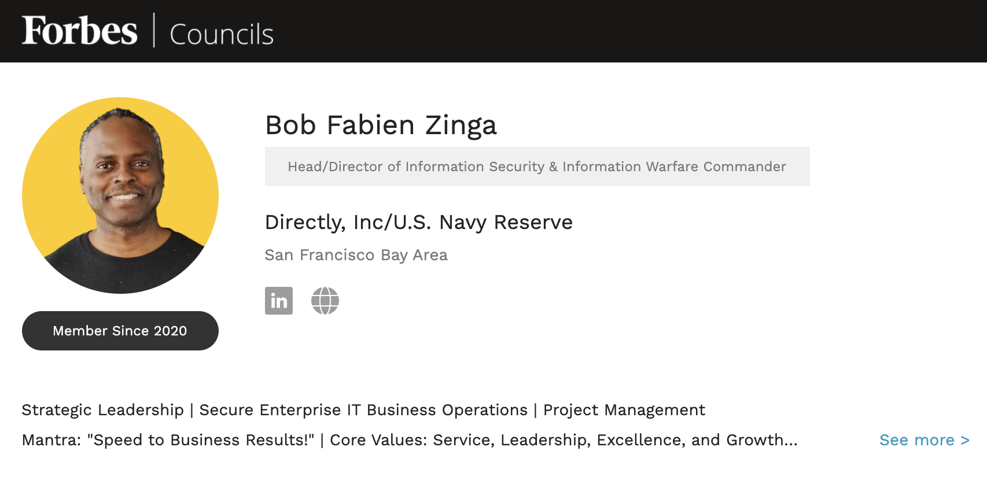Click the vertical divider between Forbes and Councils
The image size is (987, 480).
pyautogui.click(x=154, y=30)
